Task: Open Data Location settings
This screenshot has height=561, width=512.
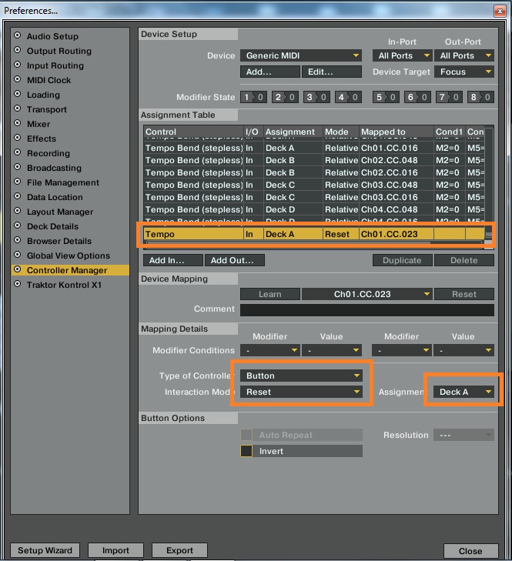Action: point(55,197)
